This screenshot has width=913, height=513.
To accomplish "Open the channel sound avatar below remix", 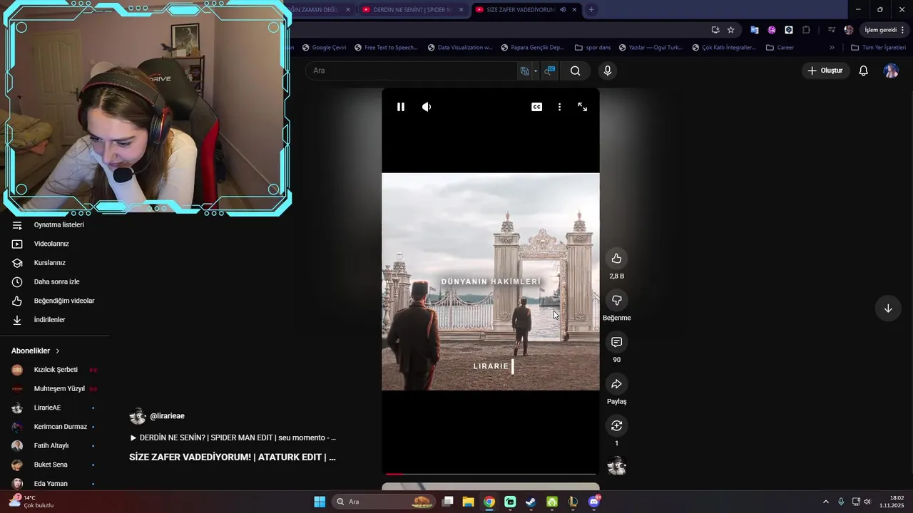I will point(616,467).
